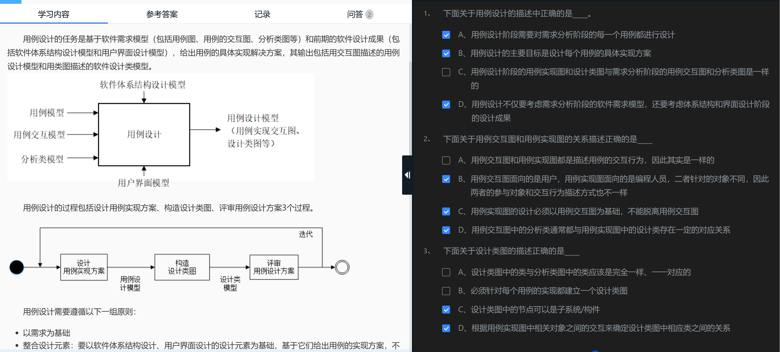Toggle question 2 option C checkbox
This screenshot has width=780, height=352.
coord(446,211)
